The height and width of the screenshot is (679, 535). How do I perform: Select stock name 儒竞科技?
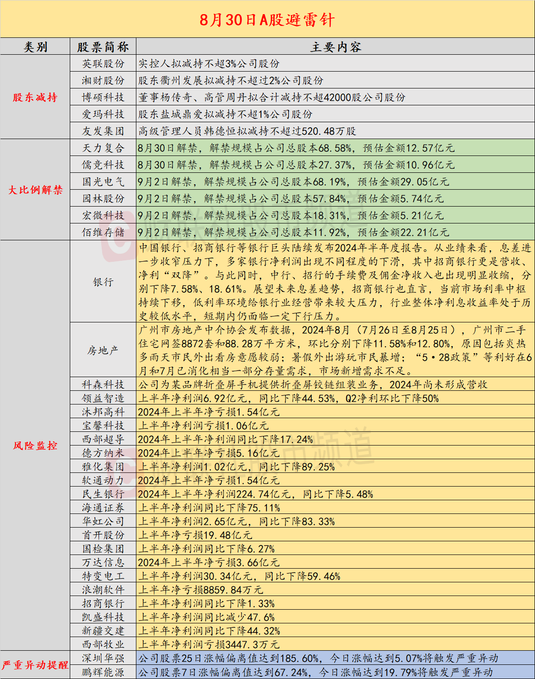pyautogui.click(x=103, y=165)
